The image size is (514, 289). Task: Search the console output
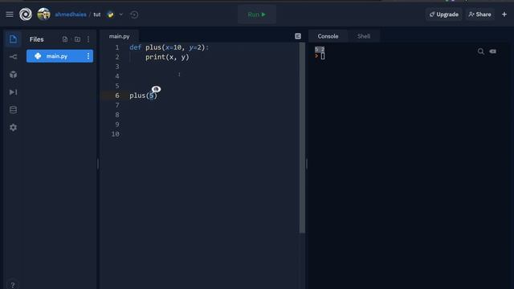(480, 51)
